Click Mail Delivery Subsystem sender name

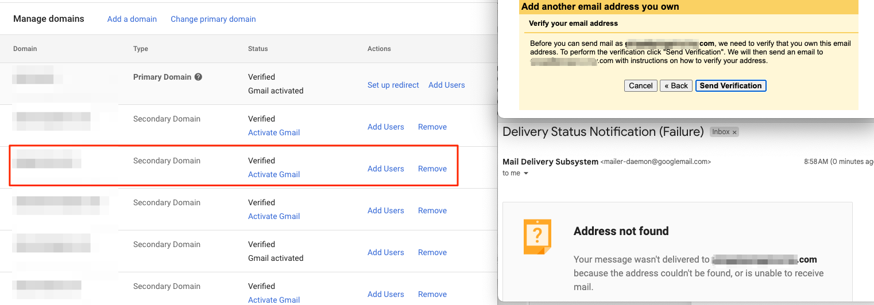[550, 162]
